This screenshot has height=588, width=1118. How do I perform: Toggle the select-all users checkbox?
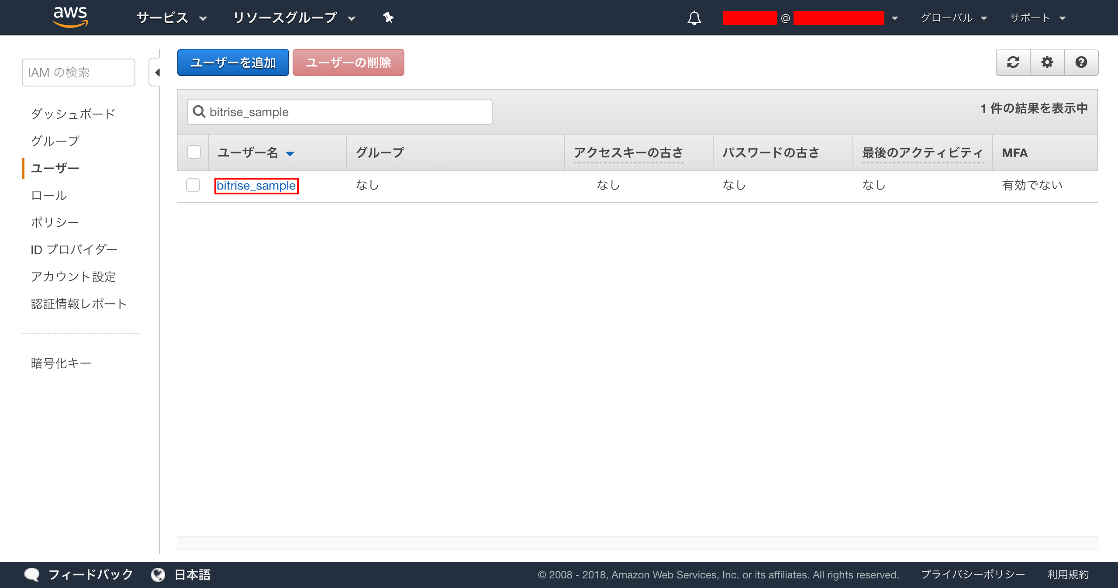pyautogui.click(x=193, y=152)
